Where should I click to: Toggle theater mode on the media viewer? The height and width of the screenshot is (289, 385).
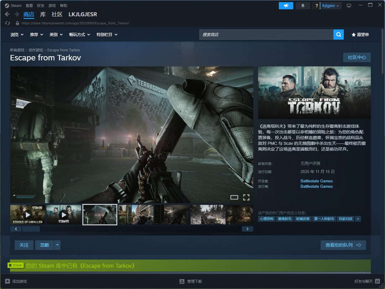pos(234,197)
